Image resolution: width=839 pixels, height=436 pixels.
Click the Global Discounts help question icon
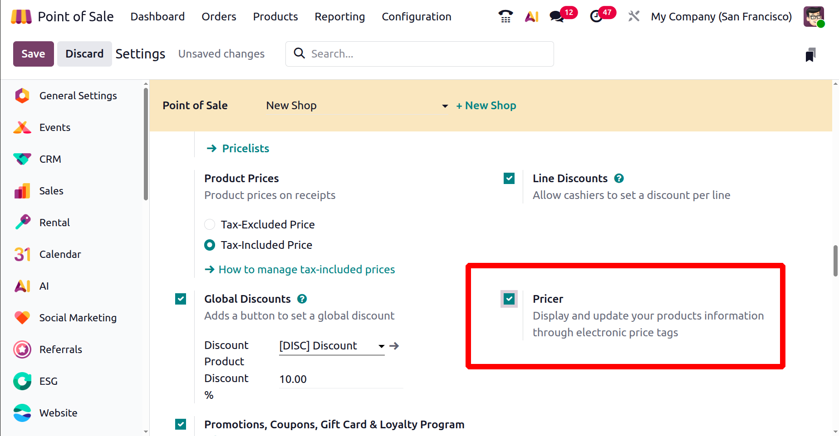coord(302,299)
